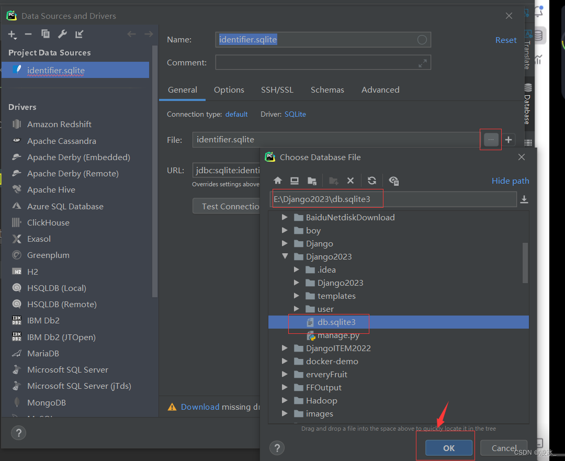Switch to the Options tab

click(229, 90)
